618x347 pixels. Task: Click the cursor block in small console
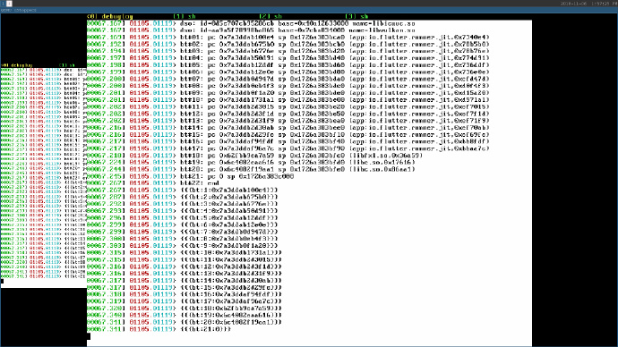tap(2, 281)
